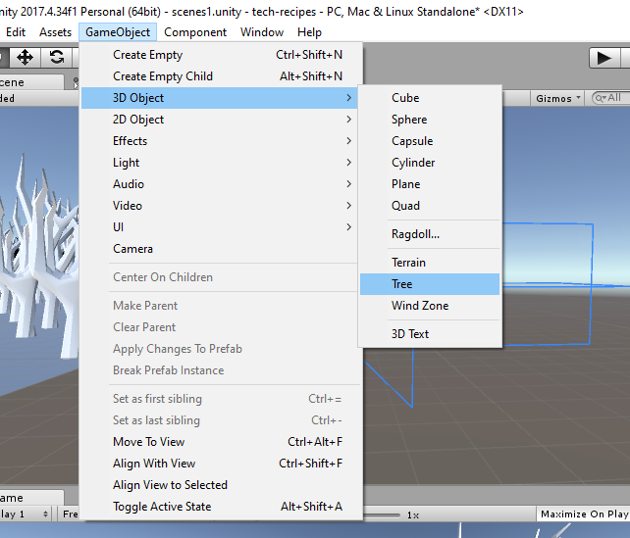Open the Ragdoll... wizard

coord(430,234)
